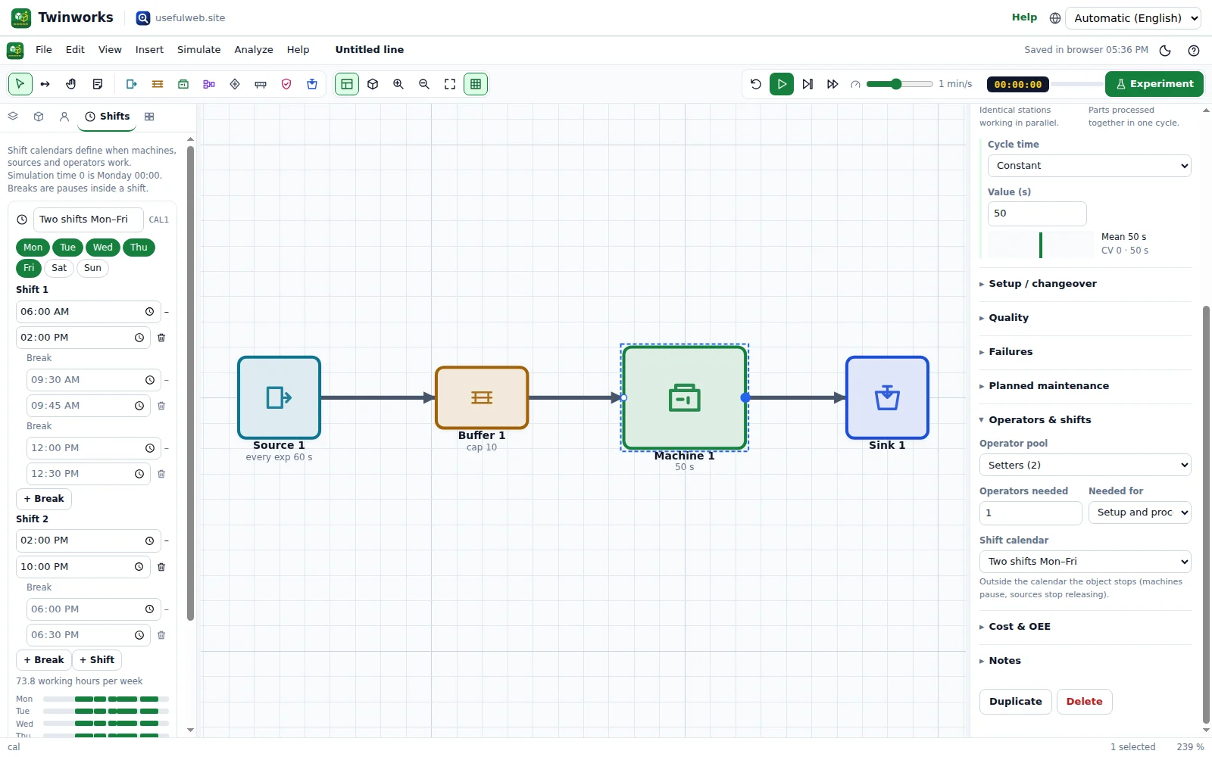Insert a Sink node from the toolbar
The image size is (1212, 757).
pos(312,84)
